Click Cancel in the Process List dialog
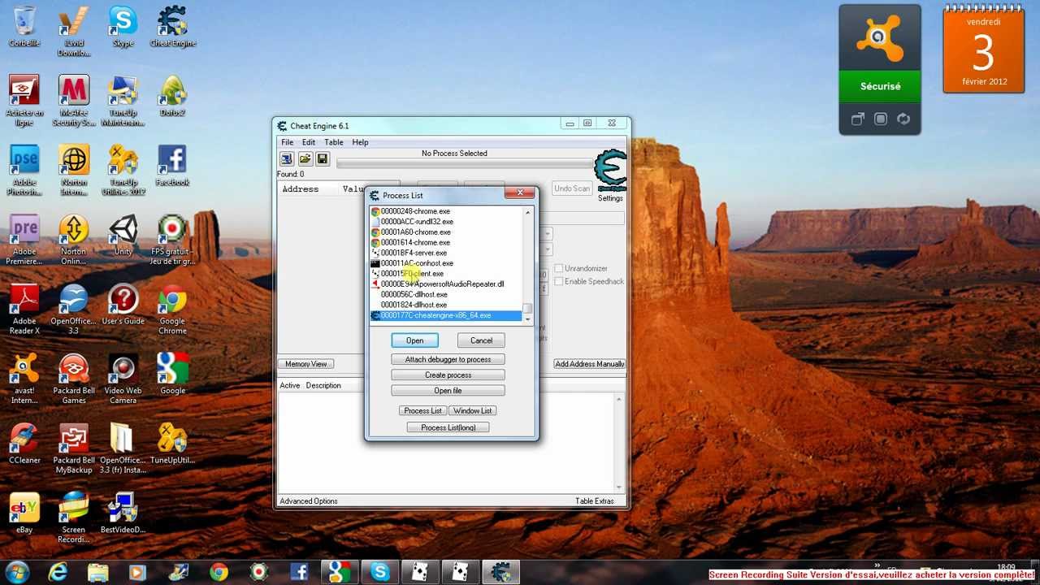Image resolution: width=1040 pixels, height=585 pixels. tap(481, 340)
